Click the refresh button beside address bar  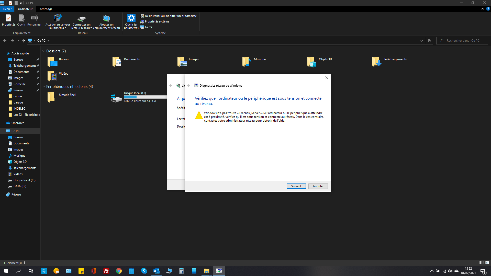429,41
